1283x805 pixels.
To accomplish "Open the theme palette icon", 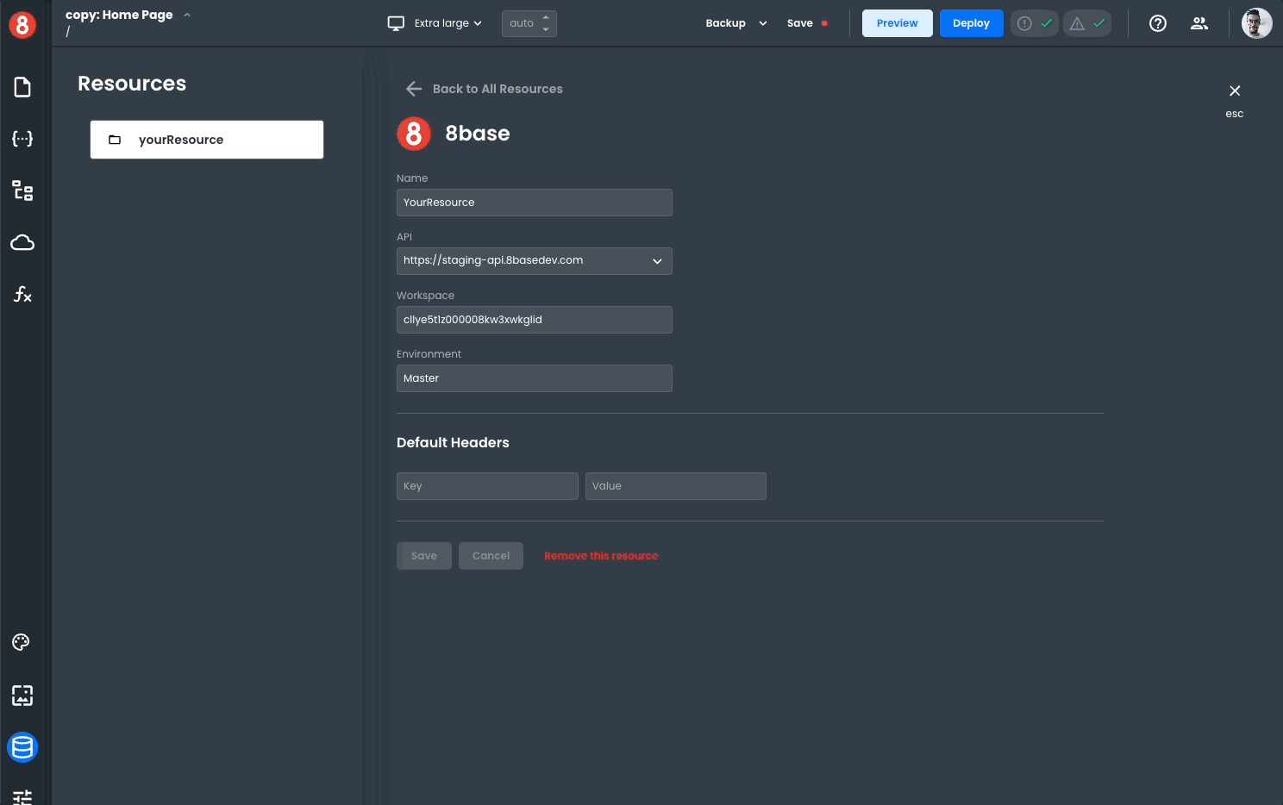I will pyautogui.click(x=22, y=642).
